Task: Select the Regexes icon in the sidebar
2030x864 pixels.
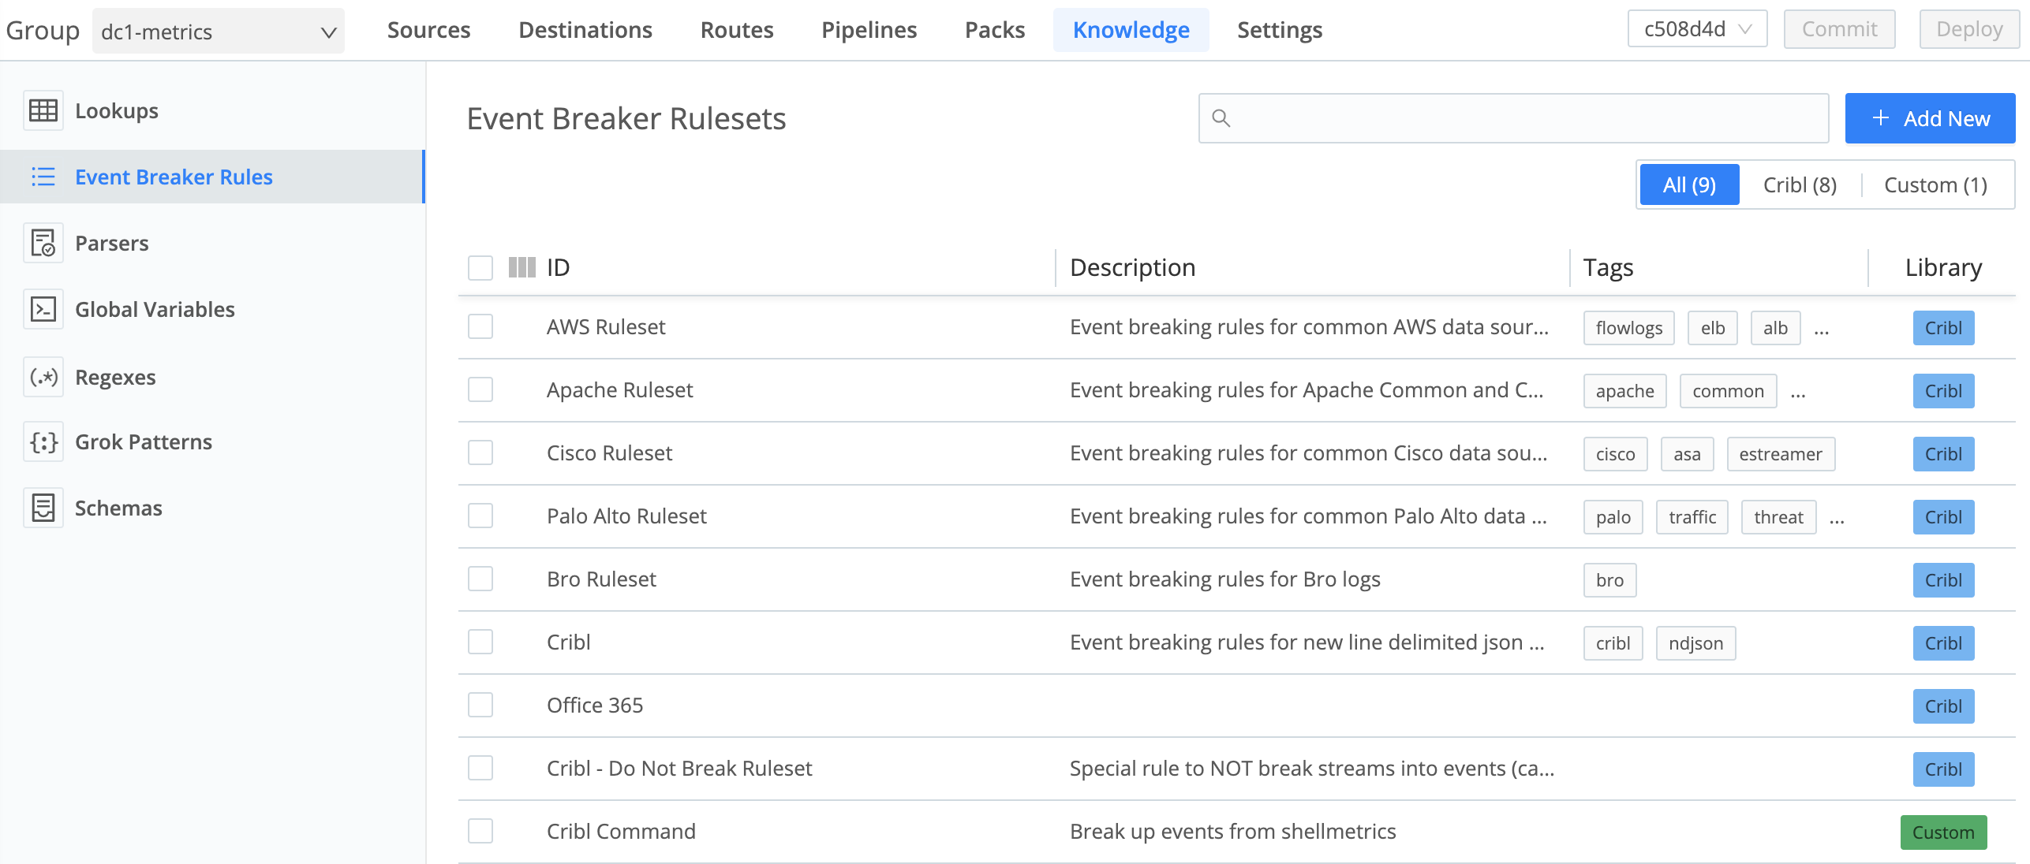Action: point(43,377)
